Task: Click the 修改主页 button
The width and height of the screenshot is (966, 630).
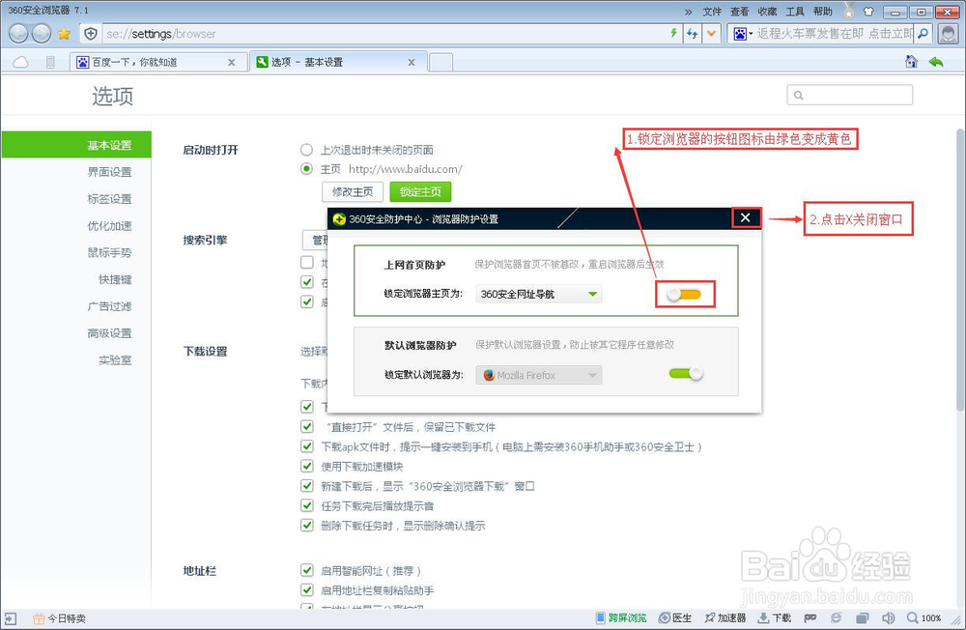Action: coord(353,191)
